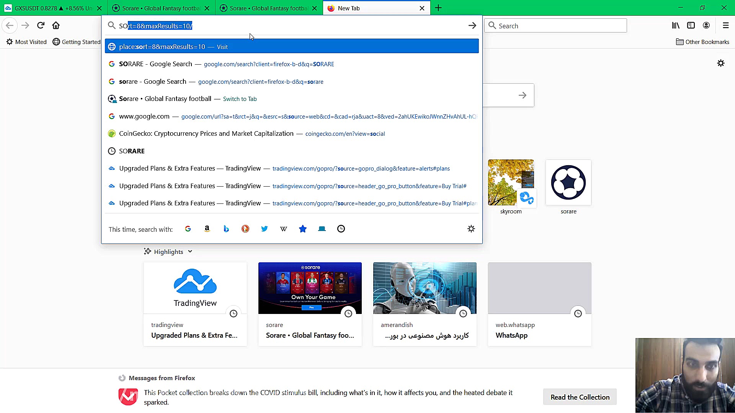Open the Firefox Account icon
The width and height of the screenshot is (735, 413).
(x=706, y=26)
